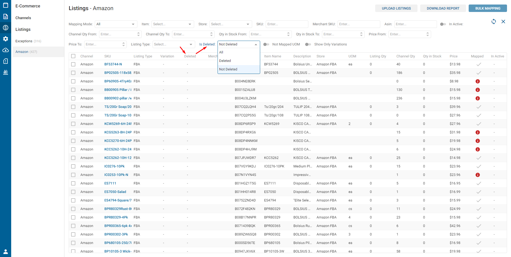Viewport: 511px width, 257px height.
Task: Click the Channel Qty To stepper arrows
Action: 211,34
